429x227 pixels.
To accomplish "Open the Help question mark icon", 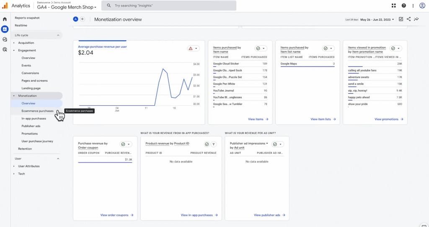I will pos(403,5).
